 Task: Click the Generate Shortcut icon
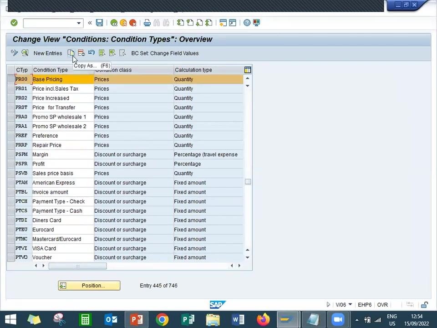tap(233, 23)
